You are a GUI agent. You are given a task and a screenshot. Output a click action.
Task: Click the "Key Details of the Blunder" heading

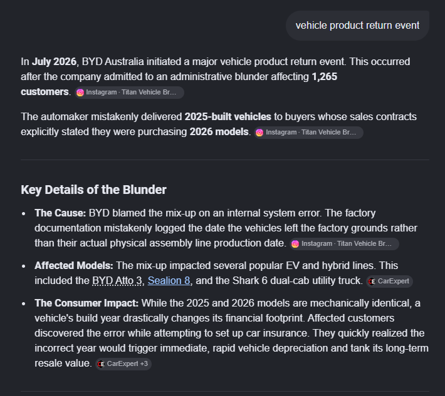point(93,190)
